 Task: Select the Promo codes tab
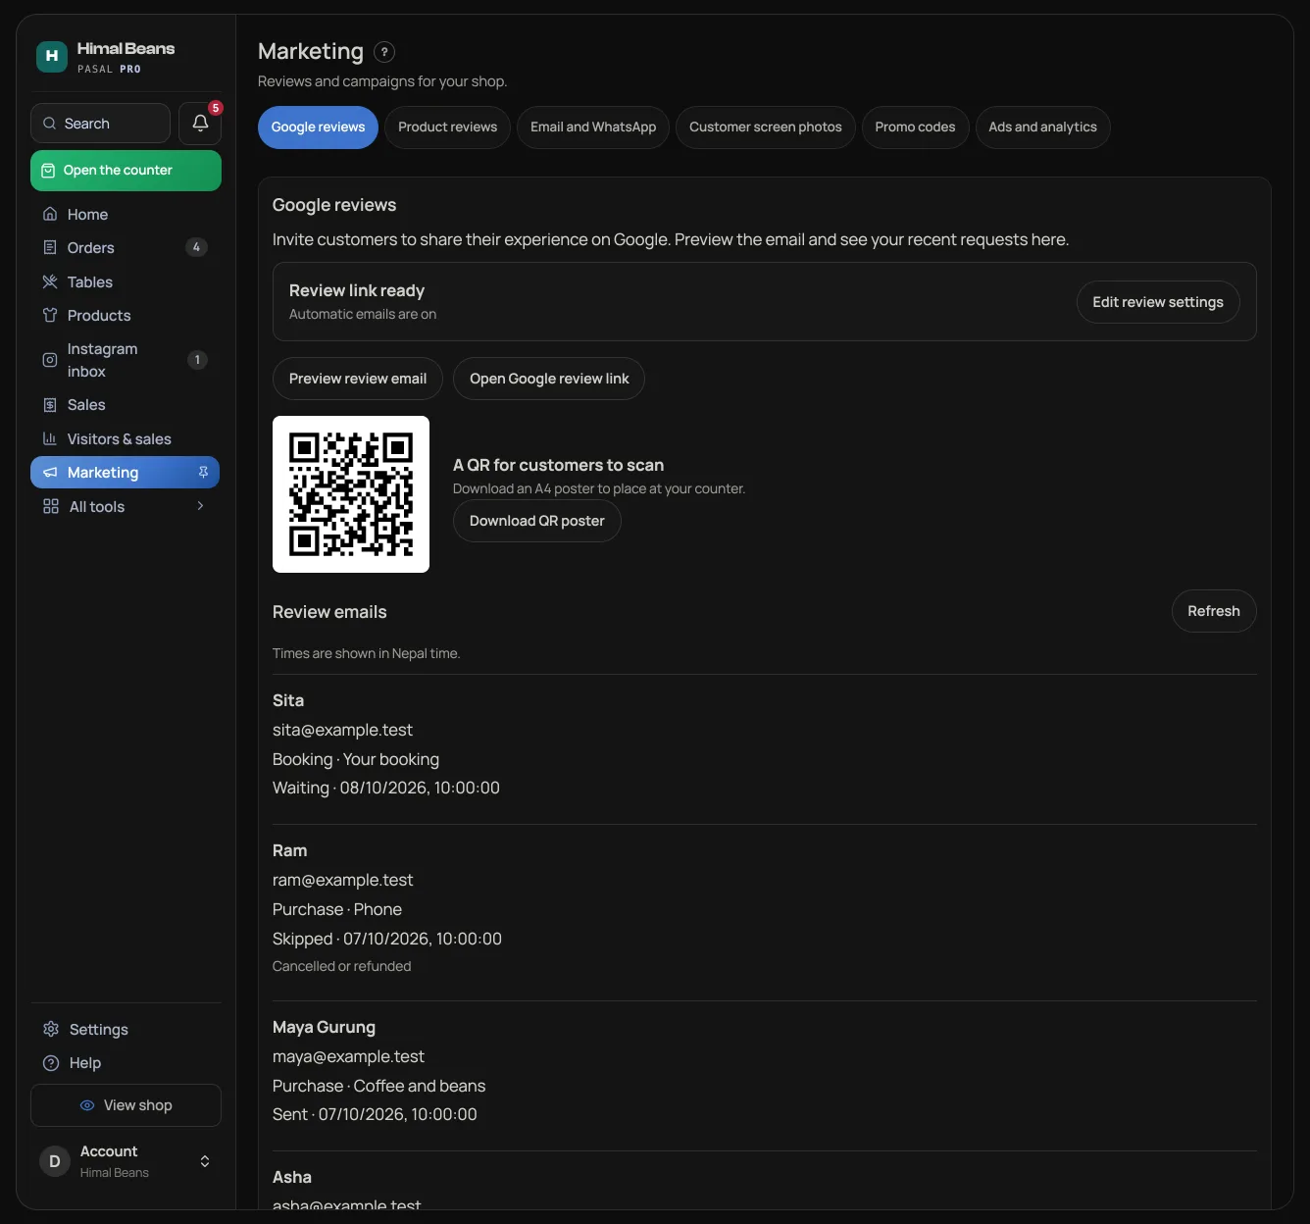(915, 127)
